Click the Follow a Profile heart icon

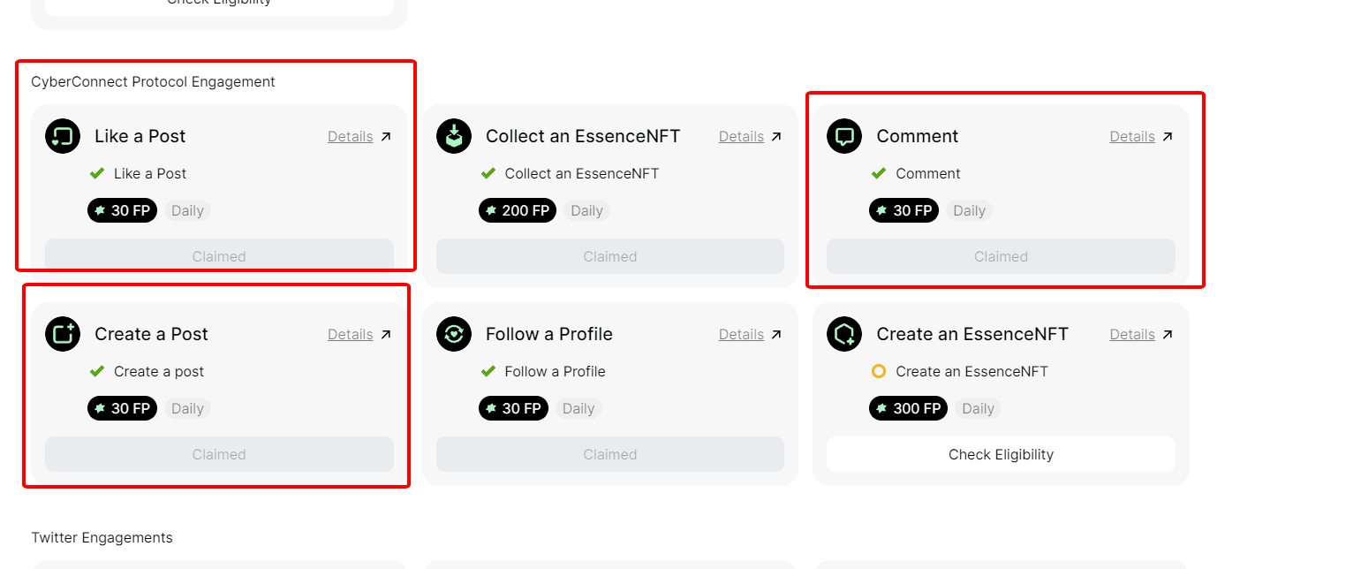454,334
